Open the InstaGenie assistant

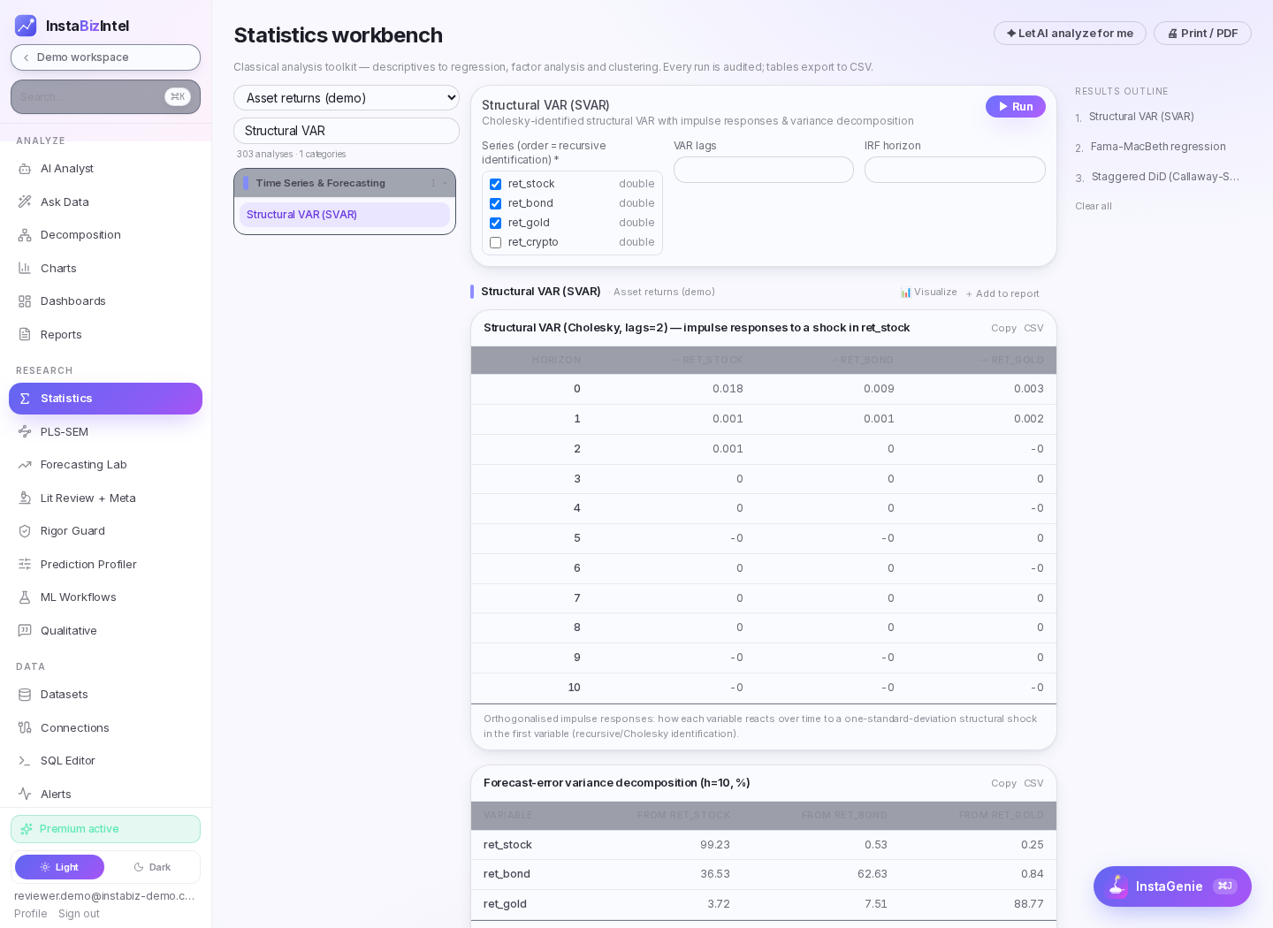tap(1172, 886)
